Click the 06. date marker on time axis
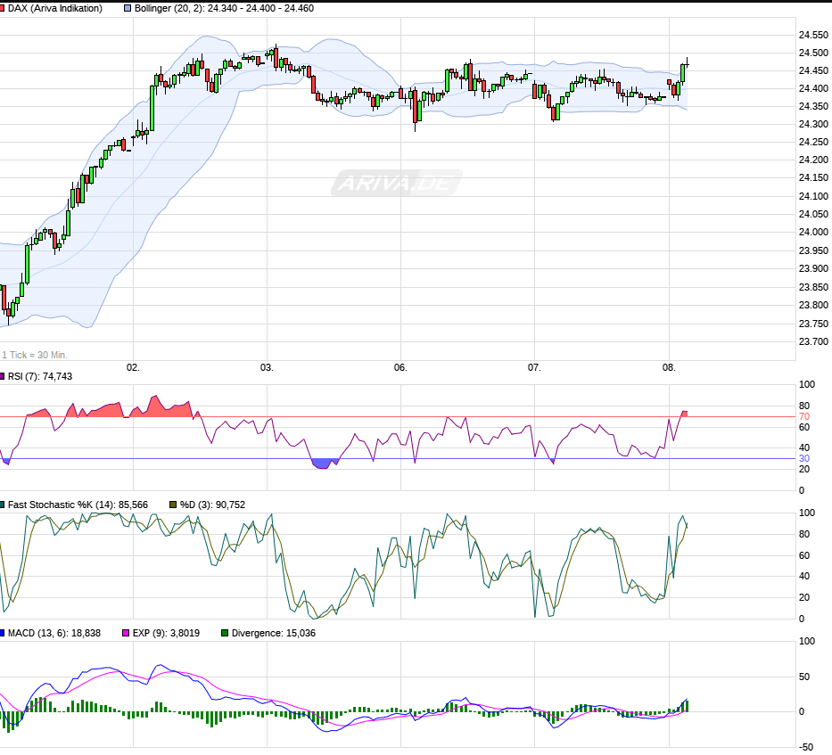This screenshot has height=755, width=832. click(400, 367)
